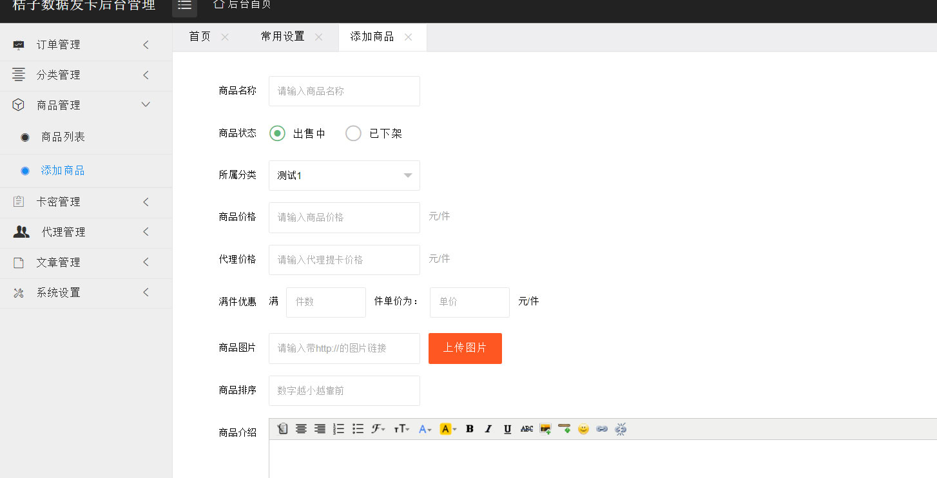The height and width of the screenshot is (478, 937).
Task: Select the 已下架 product status
Action: pyautogui.click(x=353, y=133)
